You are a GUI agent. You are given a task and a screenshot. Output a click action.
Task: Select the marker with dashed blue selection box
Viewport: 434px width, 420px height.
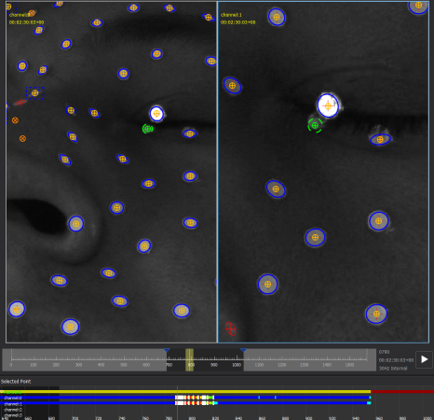34,93
